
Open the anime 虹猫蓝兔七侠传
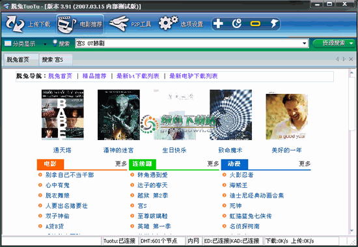(251, 216)
